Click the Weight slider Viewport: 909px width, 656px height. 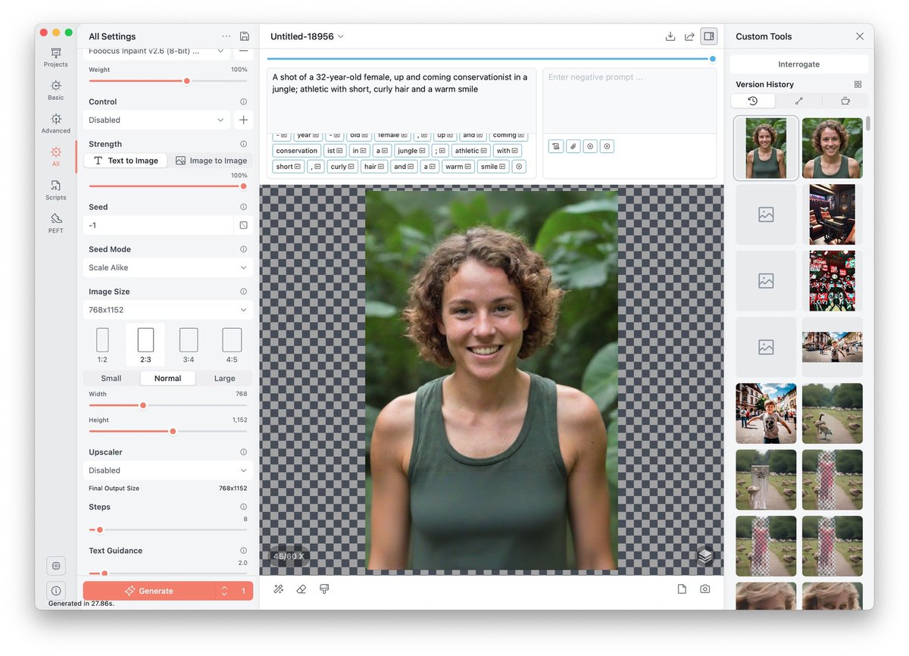[x=168, y=80]
